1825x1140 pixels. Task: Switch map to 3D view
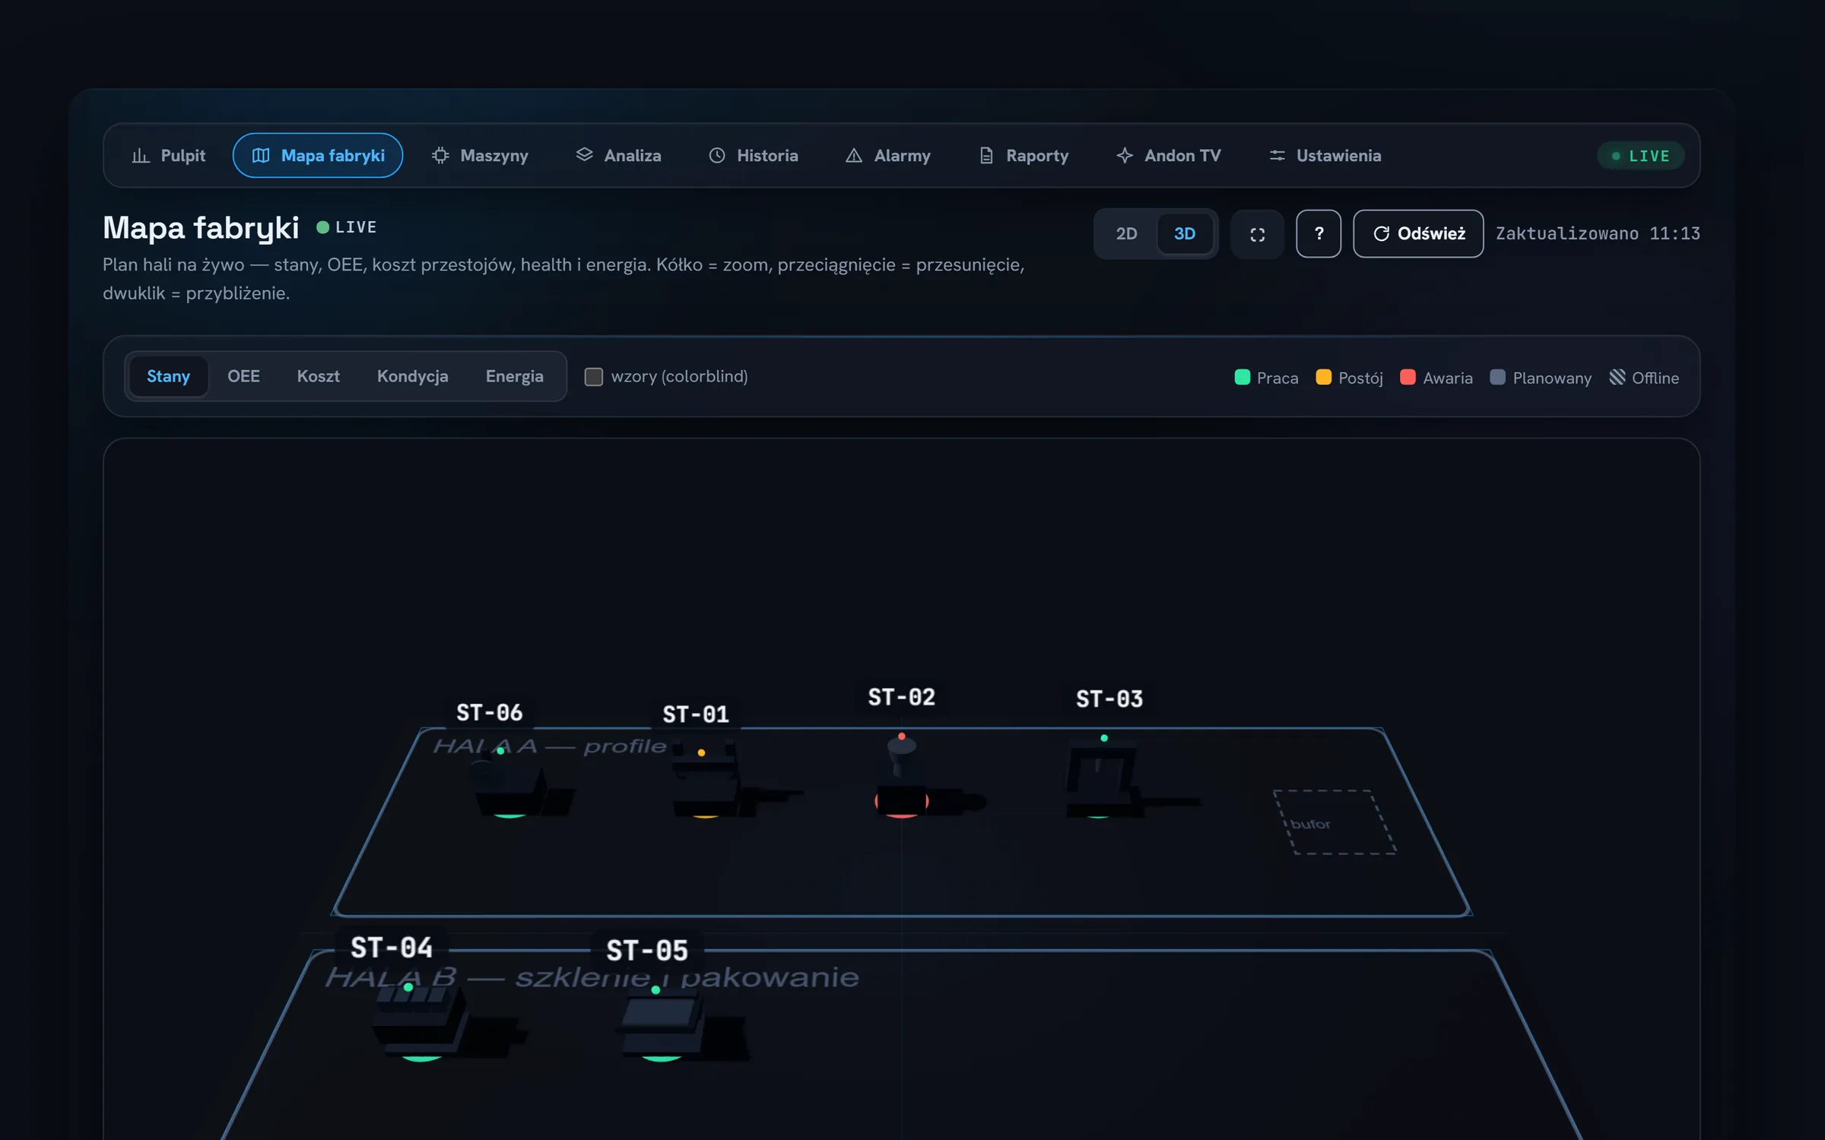[x=1185, y=234]
